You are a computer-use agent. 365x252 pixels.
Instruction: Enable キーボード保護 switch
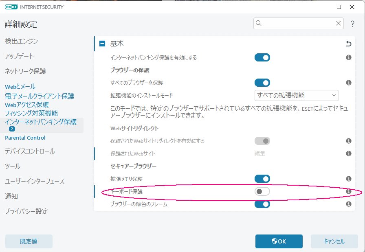pos(262,191)
